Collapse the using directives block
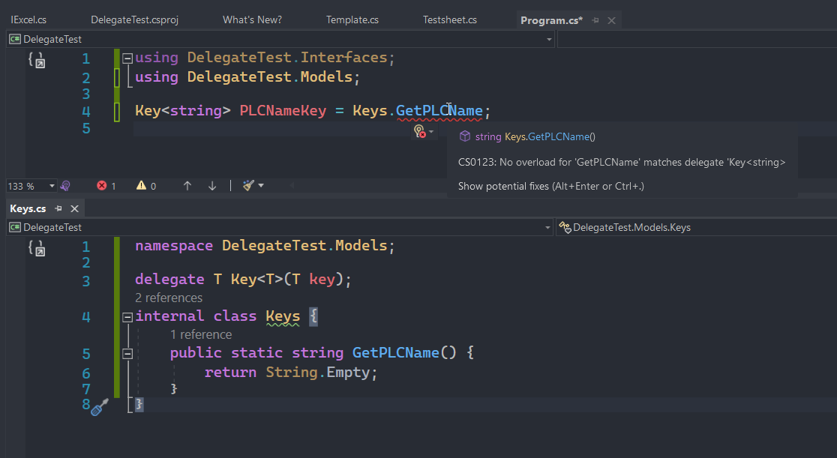837x458 pixels. click(127, 58)
